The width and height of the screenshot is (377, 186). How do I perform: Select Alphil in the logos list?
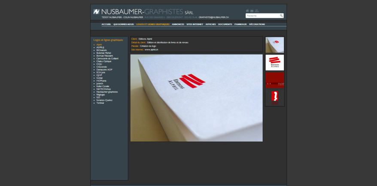point(99,45)
